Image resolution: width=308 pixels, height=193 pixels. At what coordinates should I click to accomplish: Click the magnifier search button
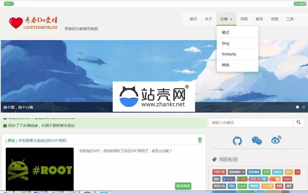[298, 122]
